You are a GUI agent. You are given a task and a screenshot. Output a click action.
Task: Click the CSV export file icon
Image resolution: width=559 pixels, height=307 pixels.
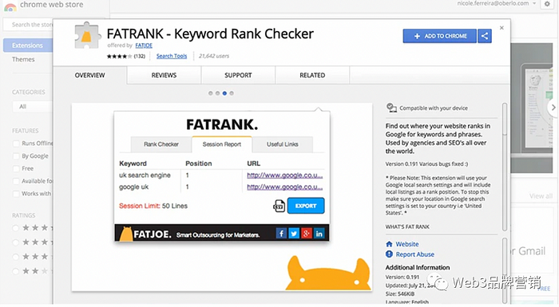(x=279, y=206)
